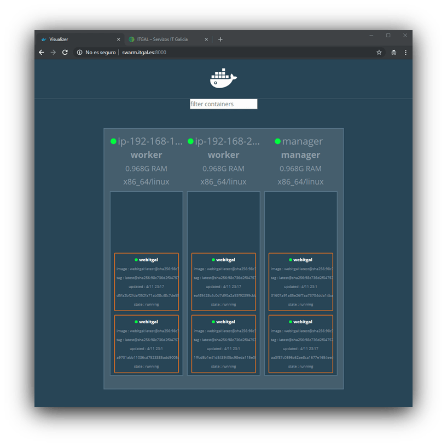
Task: Close the ITGAL – Servizos IT Galicia tab
Action: pyautogui.click(x=206, y=39)
